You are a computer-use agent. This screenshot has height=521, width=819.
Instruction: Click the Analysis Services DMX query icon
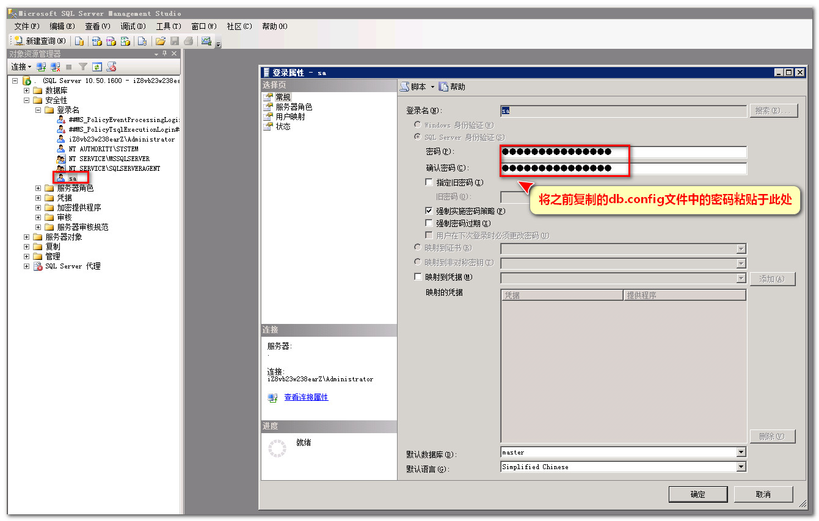[111, 41]
